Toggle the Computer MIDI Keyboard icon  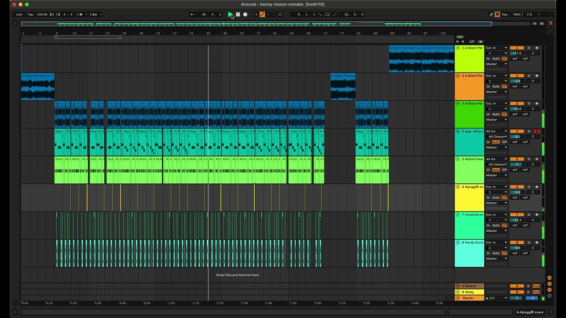point(497,15)
